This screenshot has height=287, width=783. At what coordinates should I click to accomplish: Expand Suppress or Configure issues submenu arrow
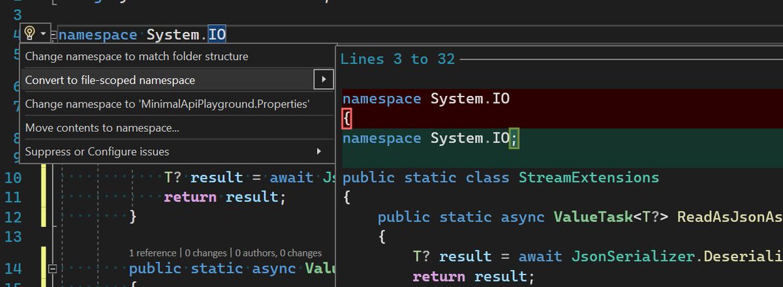point(319,151)
